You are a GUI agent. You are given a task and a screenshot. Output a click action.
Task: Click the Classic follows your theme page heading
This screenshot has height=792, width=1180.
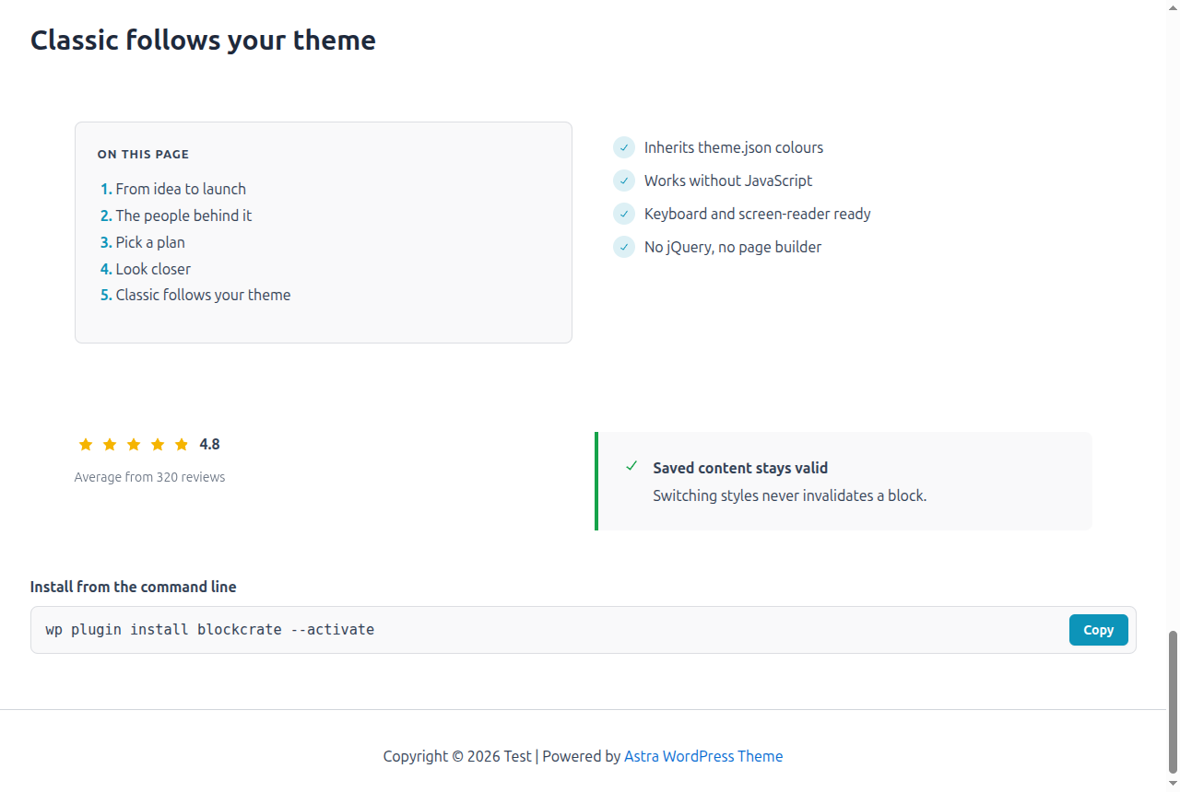[203, 41]
